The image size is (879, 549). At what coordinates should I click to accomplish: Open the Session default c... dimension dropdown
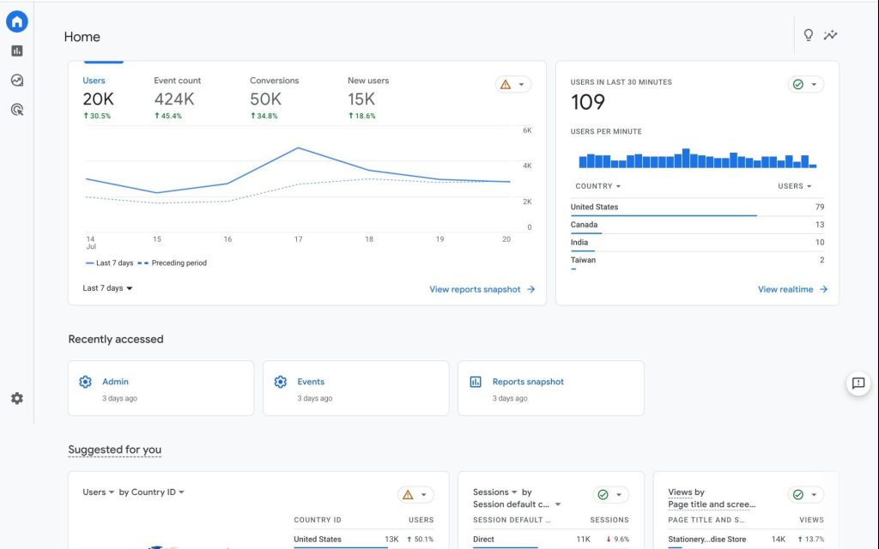coord(516,504)
